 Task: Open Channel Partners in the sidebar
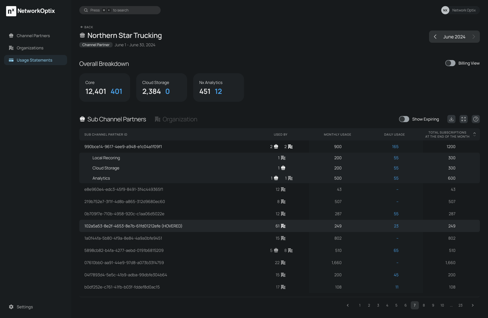[36, 36]
